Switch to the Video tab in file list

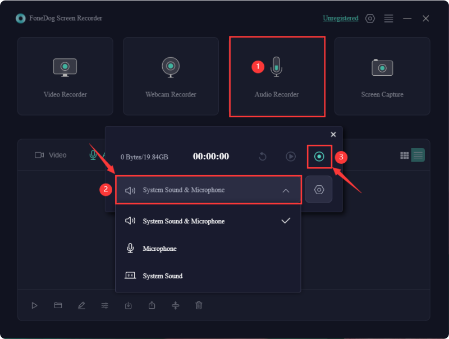coord(51,155)
